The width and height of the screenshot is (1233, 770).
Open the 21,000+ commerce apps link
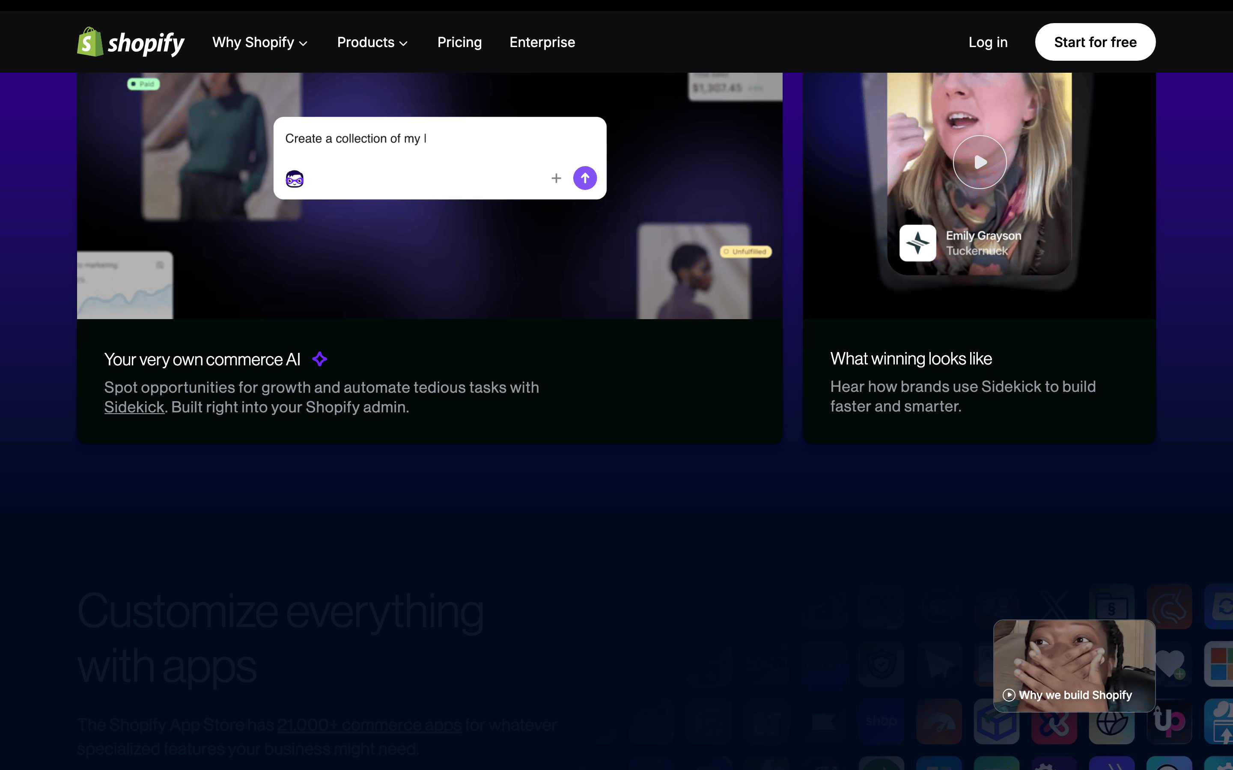pos(369,725)
